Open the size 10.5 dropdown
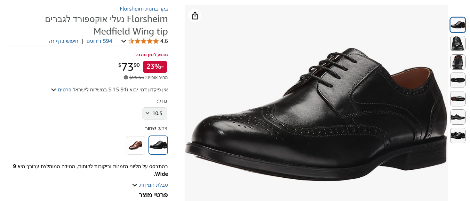Screen dimensions: 470x201 pyautogui.click(x=155, y=113)
